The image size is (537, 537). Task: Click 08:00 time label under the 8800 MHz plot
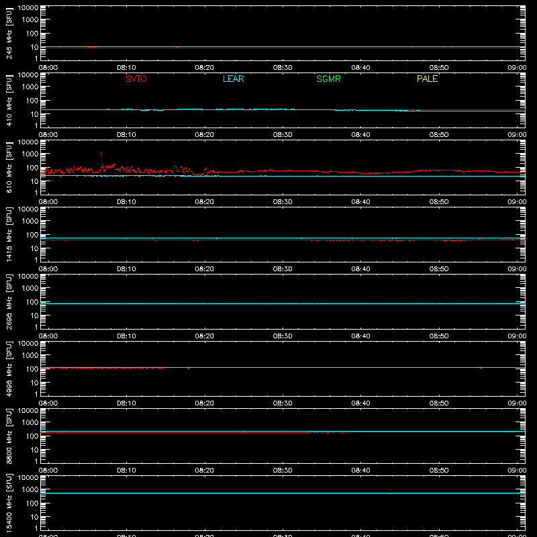coord(48,471)
